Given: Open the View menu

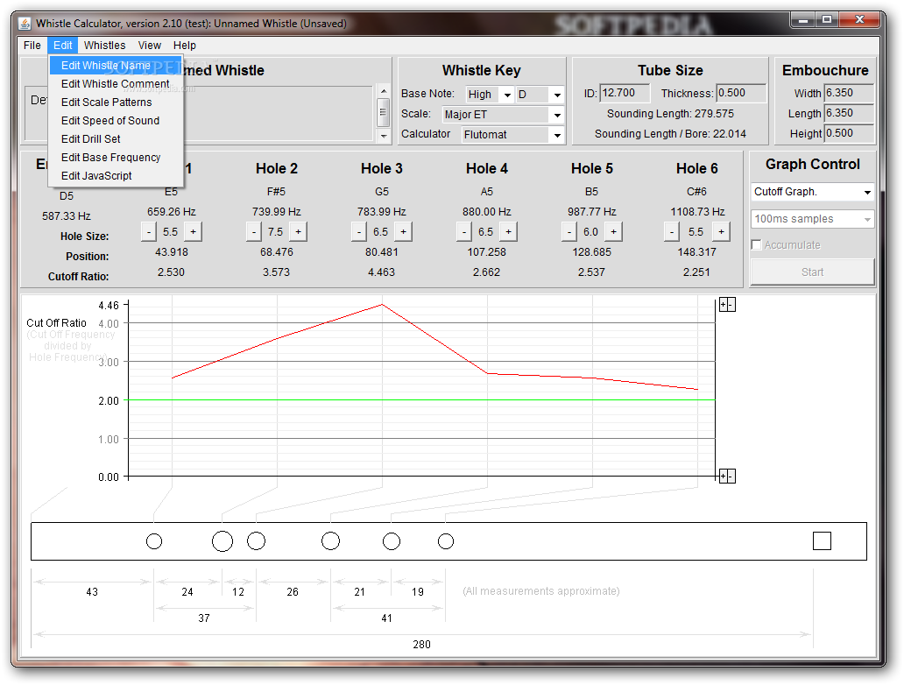Looking at the screenshot, I should 149,45.
